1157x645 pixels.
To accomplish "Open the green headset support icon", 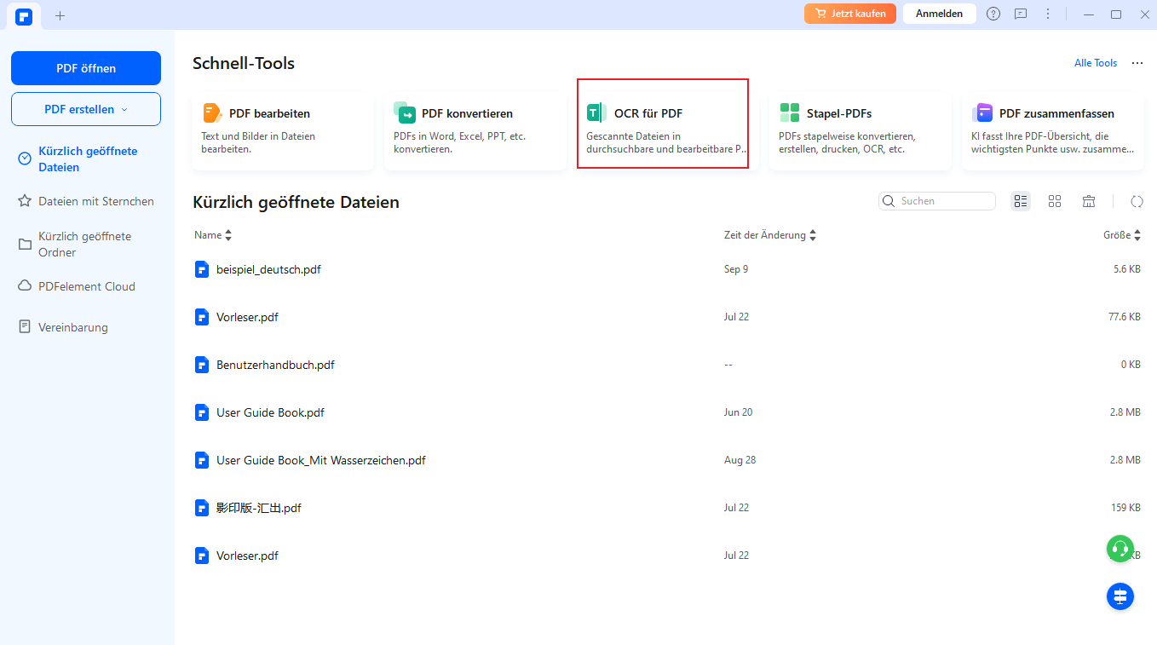I will click(x=1120, y=548).
